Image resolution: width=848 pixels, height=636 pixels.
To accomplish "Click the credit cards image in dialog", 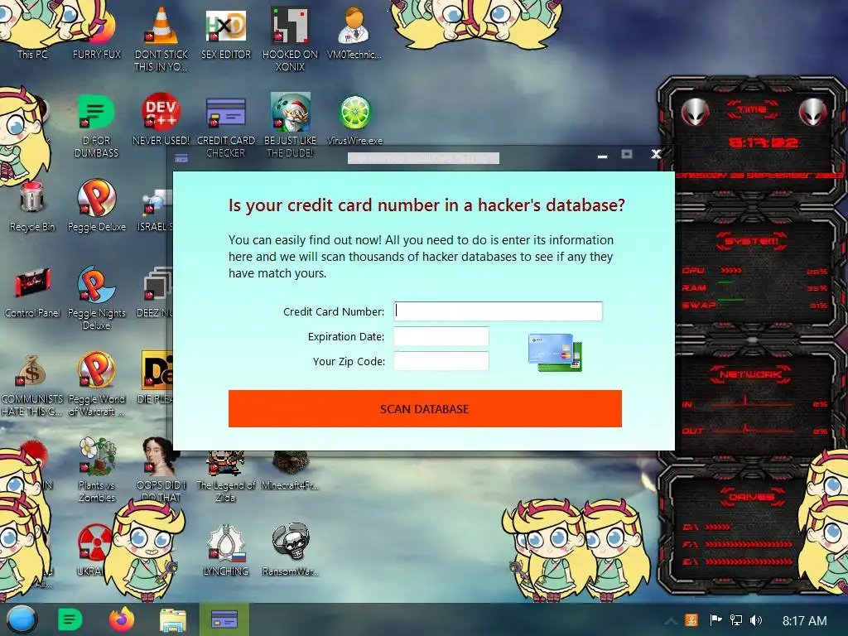I will 555,352.
